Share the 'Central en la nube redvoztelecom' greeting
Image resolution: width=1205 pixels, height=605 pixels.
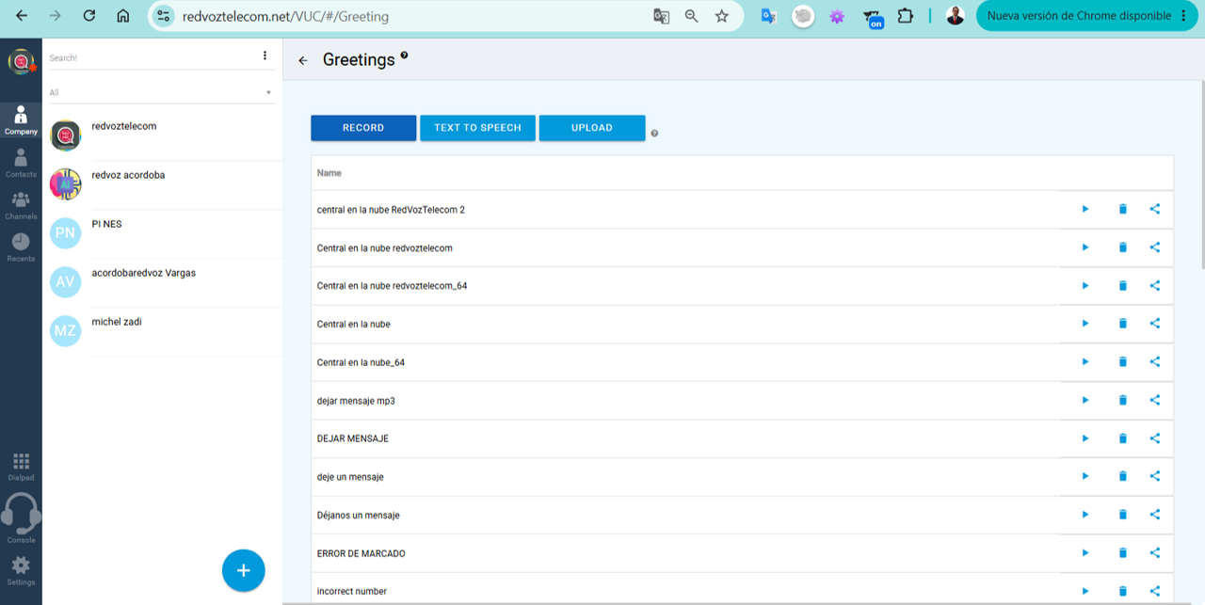pos(1155,247)
